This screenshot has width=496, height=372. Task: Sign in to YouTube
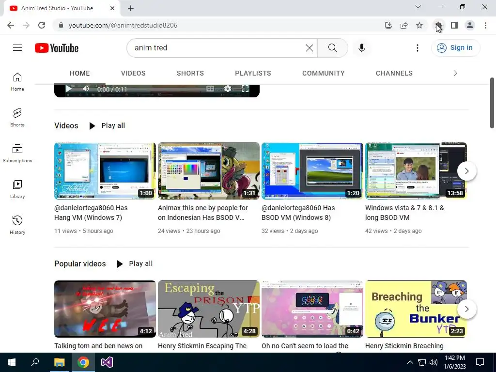455,48
